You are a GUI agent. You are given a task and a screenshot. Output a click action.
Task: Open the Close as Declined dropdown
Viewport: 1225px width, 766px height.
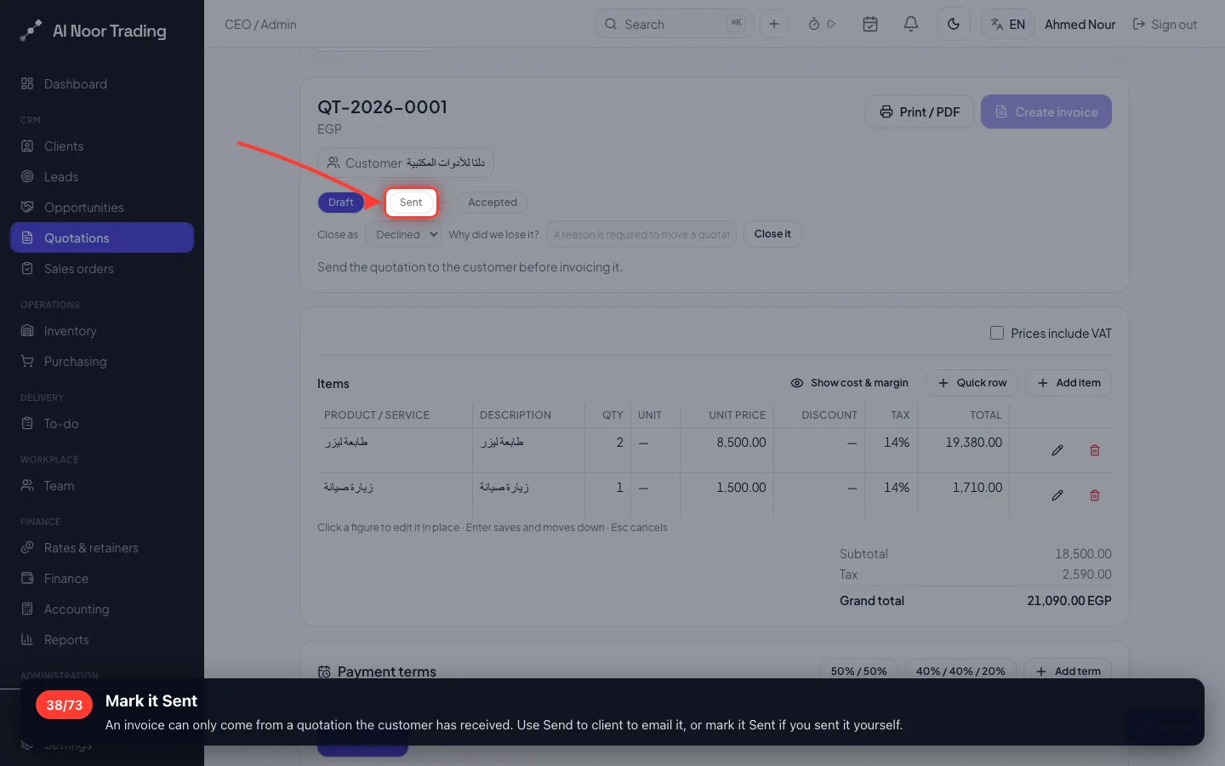click(402, 234)
